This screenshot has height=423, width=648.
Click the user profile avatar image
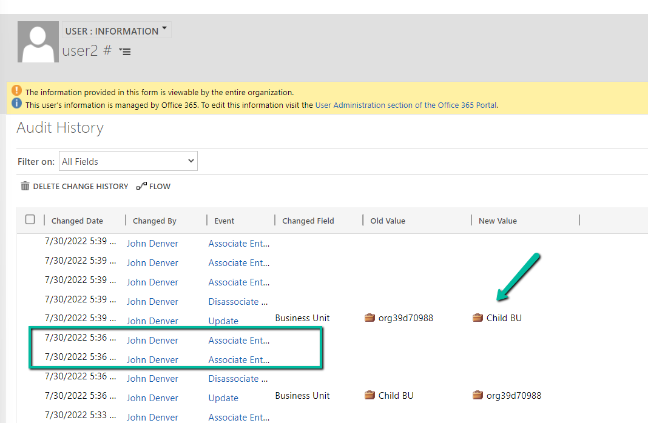click(38, 42)
